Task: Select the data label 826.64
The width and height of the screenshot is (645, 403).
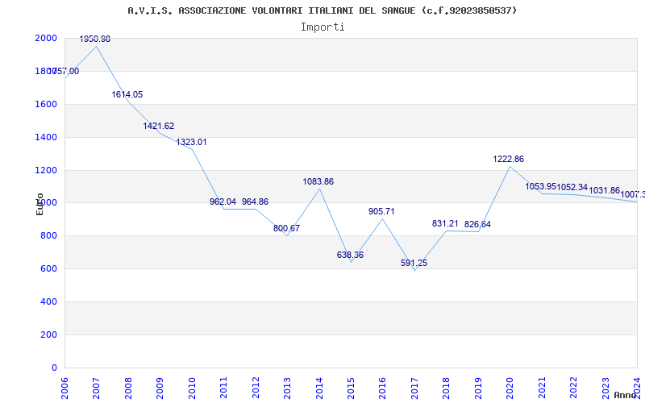Action: tap(477, 225)
